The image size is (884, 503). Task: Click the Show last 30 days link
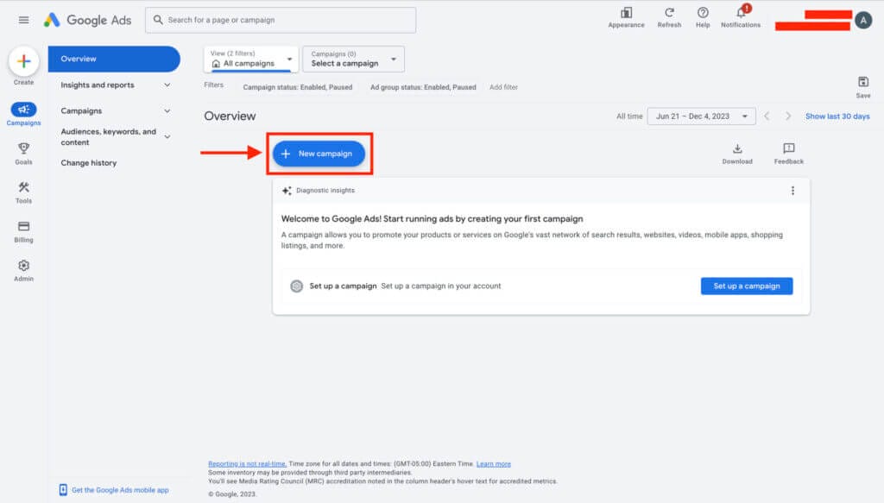click(x=837, y=115)
